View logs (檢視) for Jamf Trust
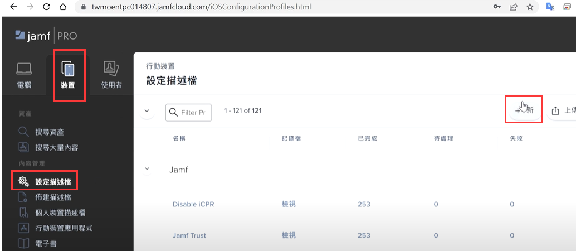This screenshot has width=576, height=251. pyautogui.click(x=289, y=235)
